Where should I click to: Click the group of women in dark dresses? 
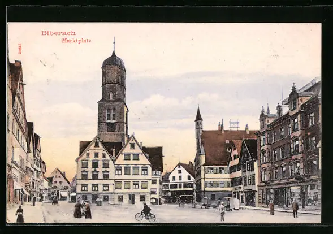click(83, 210)
